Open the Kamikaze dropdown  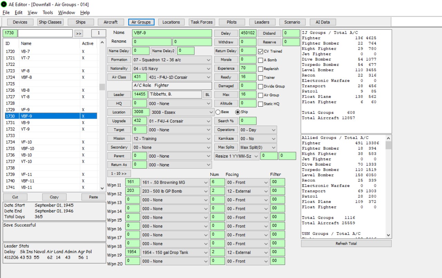(x=258, y=139)
